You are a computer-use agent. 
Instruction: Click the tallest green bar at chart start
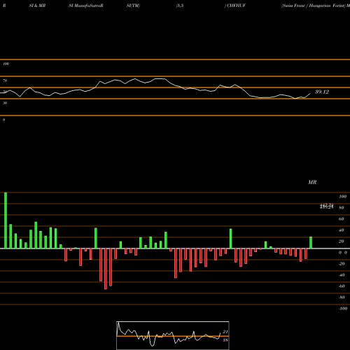pos(6,220)
